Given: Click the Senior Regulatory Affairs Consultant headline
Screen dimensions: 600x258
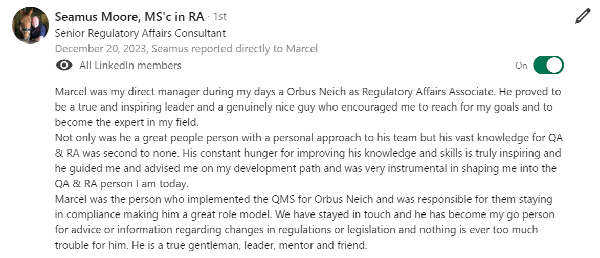Looking at the screenshot, I should point(140,33).
